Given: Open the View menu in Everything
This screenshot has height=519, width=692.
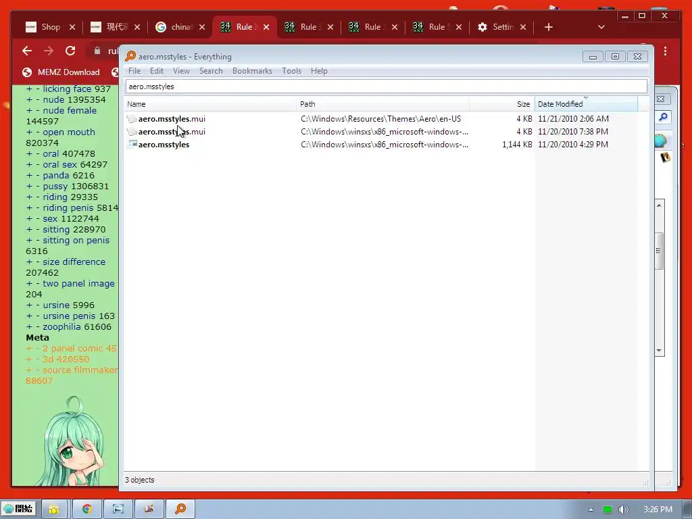Looking at the screenshot, I should tap(181, 71).
